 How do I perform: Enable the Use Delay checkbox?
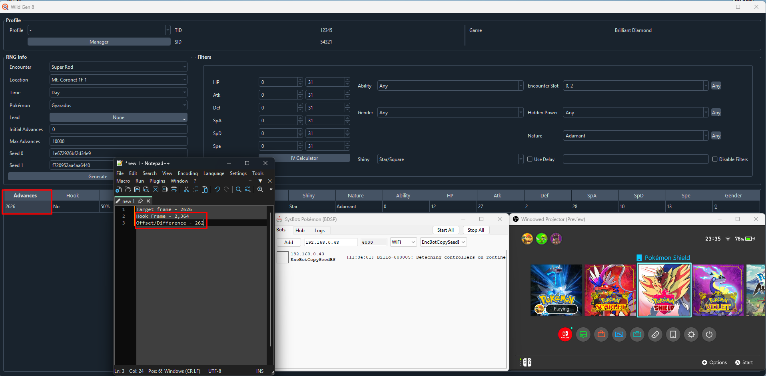(530, 159)
